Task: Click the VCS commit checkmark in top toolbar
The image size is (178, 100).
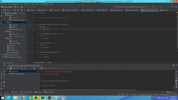Action: pos(166,7)
